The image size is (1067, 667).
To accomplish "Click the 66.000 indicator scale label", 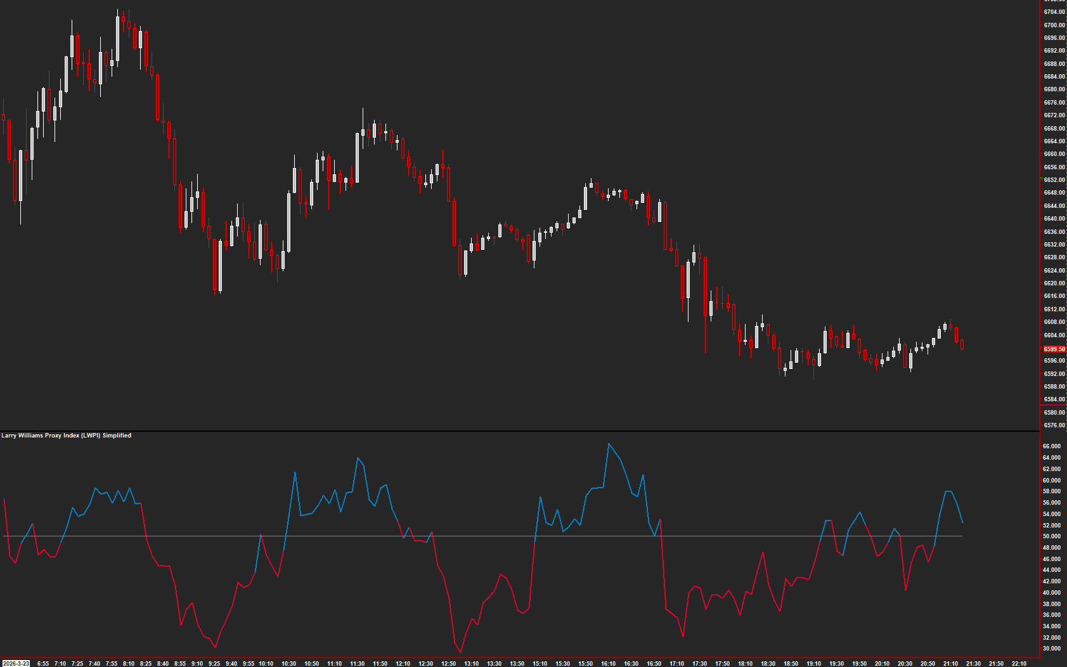I will click(1052, 446).
